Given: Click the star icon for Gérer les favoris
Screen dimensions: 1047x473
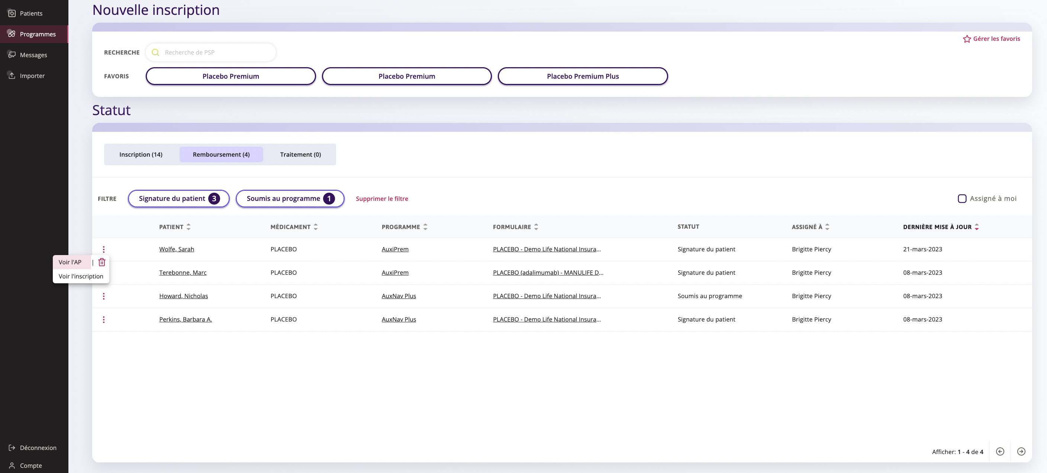Looking at the screenshot, I should click(967, 39).
